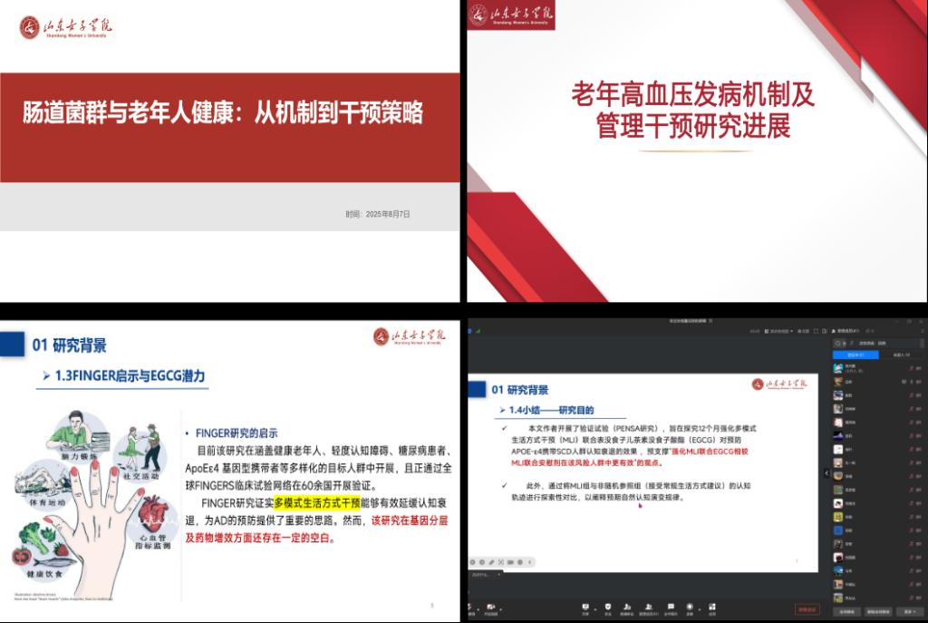The image size is (928, 623).
Task: Click the invite participants icon
Action: click(x=627, y=608)
